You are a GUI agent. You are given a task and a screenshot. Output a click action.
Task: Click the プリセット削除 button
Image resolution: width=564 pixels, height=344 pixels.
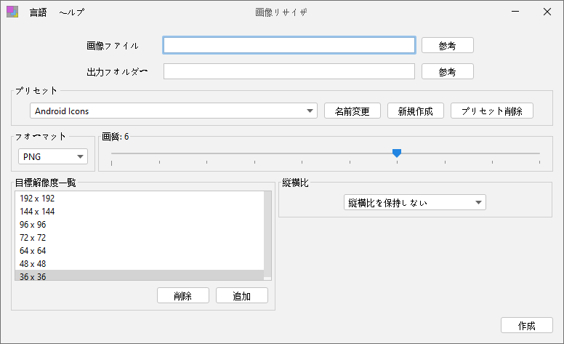(x=492, y=111)
